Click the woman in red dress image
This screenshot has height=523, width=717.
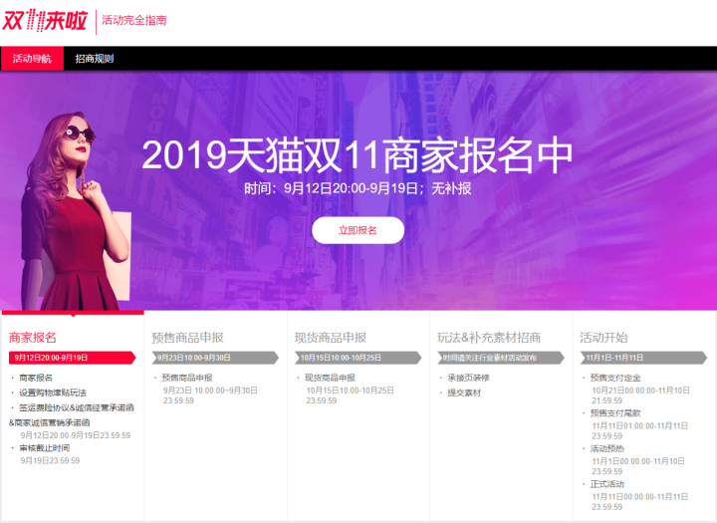click(76, 211)
